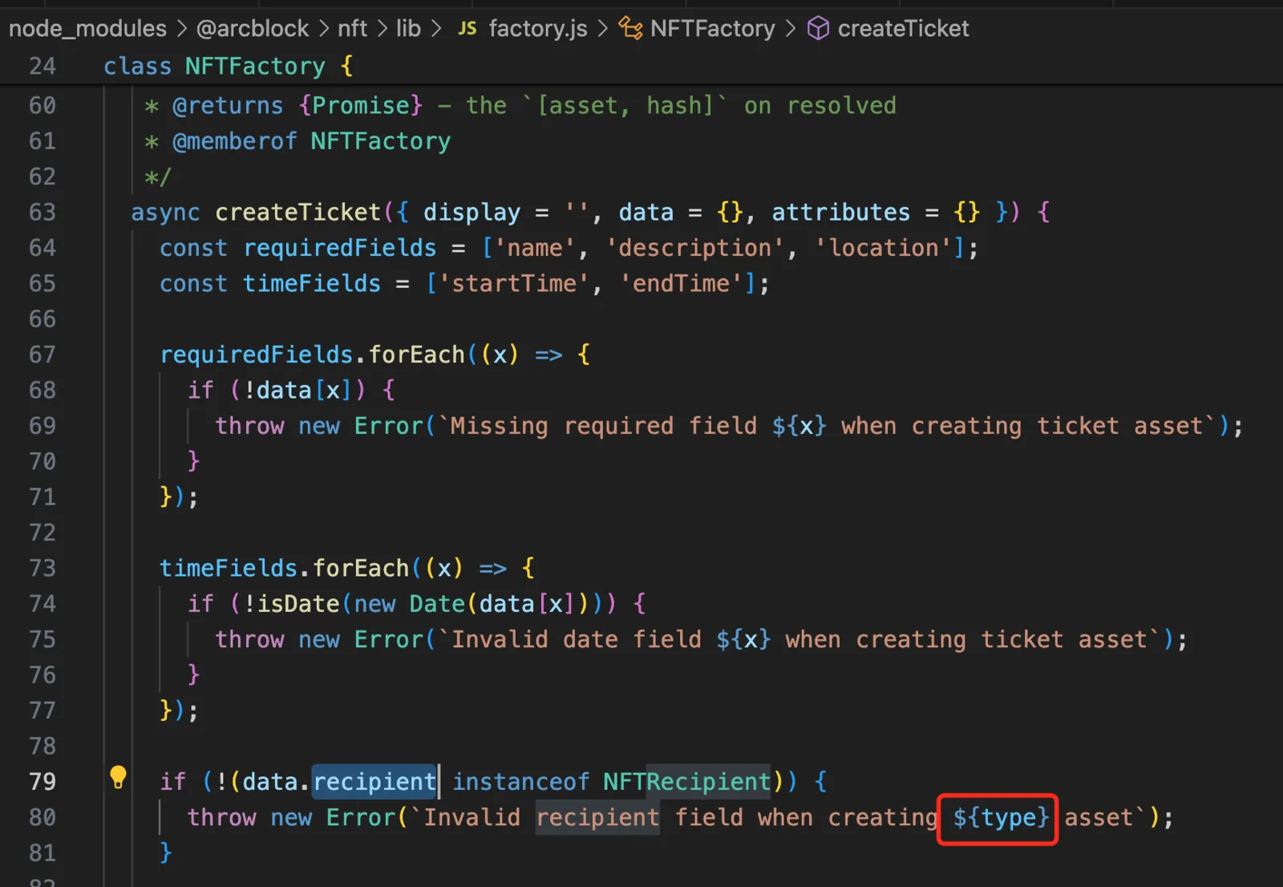The width and height of the screenshot is (1283, 887).
Task: Expand the chevron after node_modules breadcrumb
Action: tap(182, 29)
